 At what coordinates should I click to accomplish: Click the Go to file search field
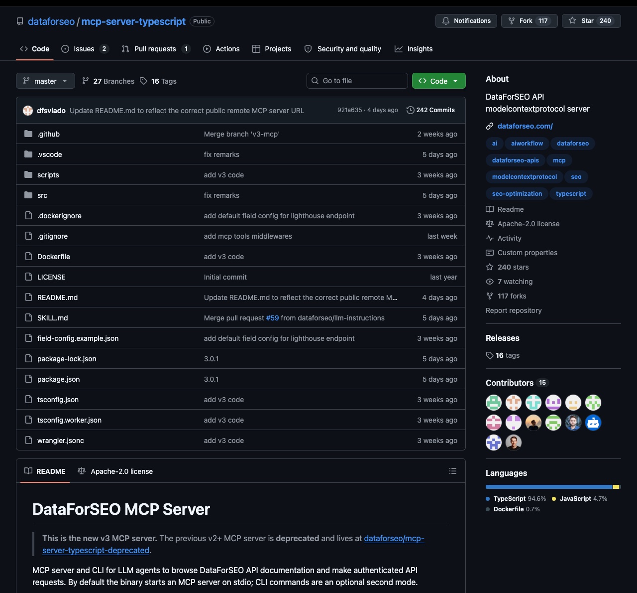(x=357, y=81)
